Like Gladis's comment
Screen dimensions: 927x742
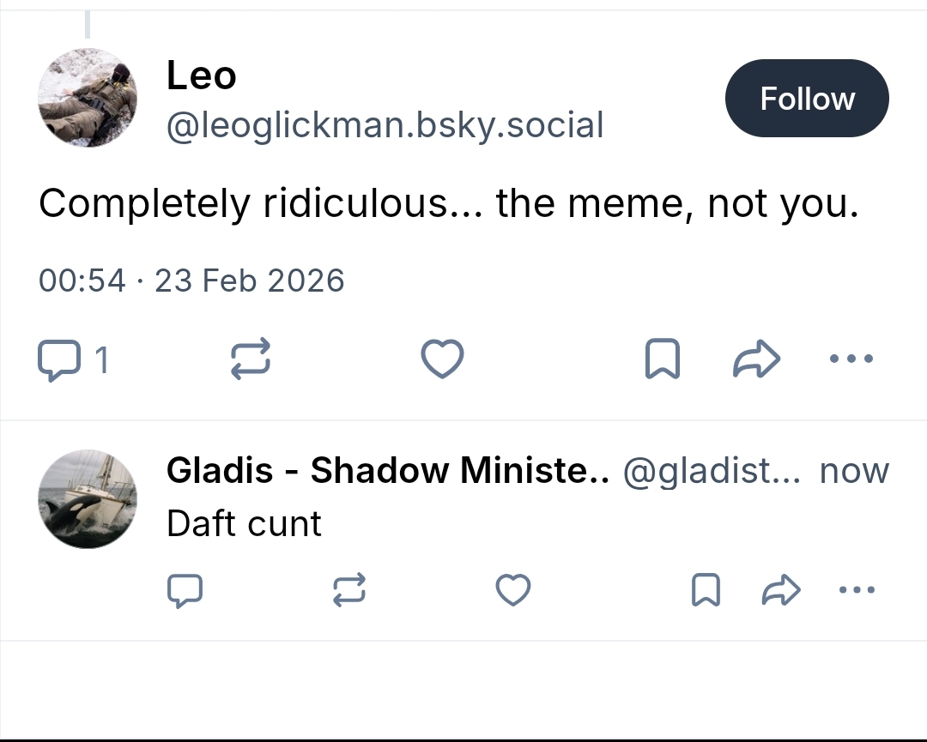(x=513, y=590)
